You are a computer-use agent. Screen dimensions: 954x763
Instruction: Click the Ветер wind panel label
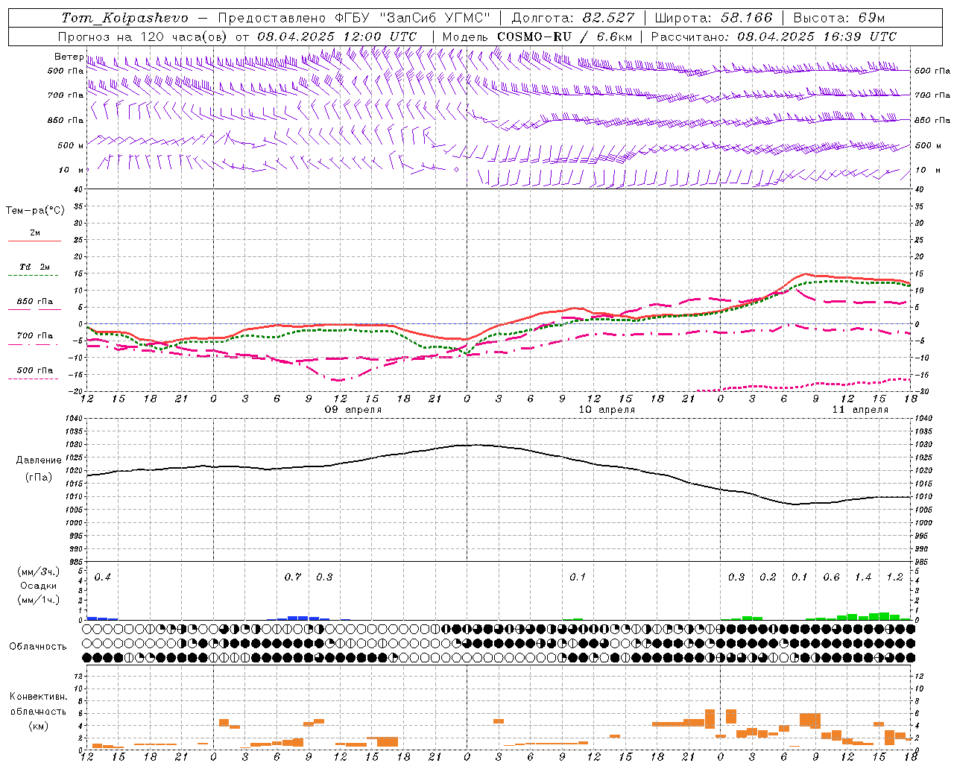(x=69, y=57)
